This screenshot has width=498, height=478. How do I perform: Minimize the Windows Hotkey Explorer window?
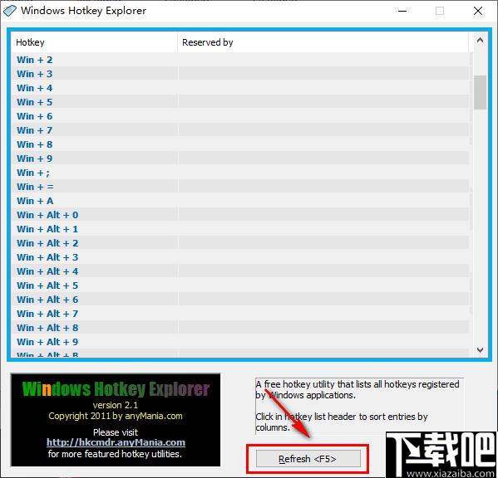coord(402,11)
